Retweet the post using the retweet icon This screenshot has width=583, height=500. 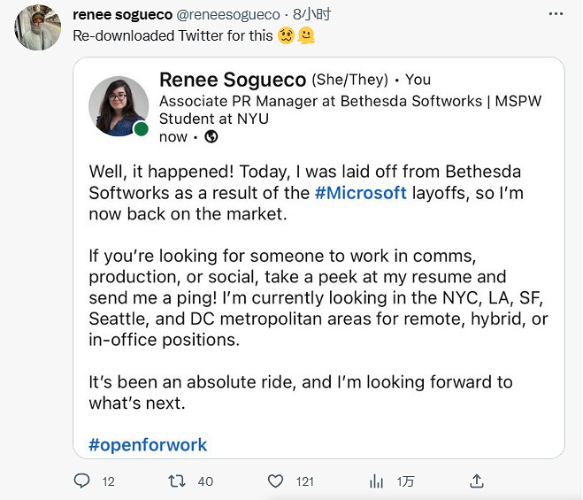pos(177,481)
